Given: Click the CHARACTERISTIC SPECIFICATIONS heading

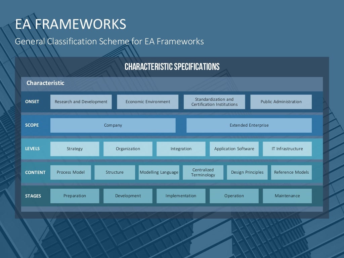Looking at the screenshot, I should point(172,67).
